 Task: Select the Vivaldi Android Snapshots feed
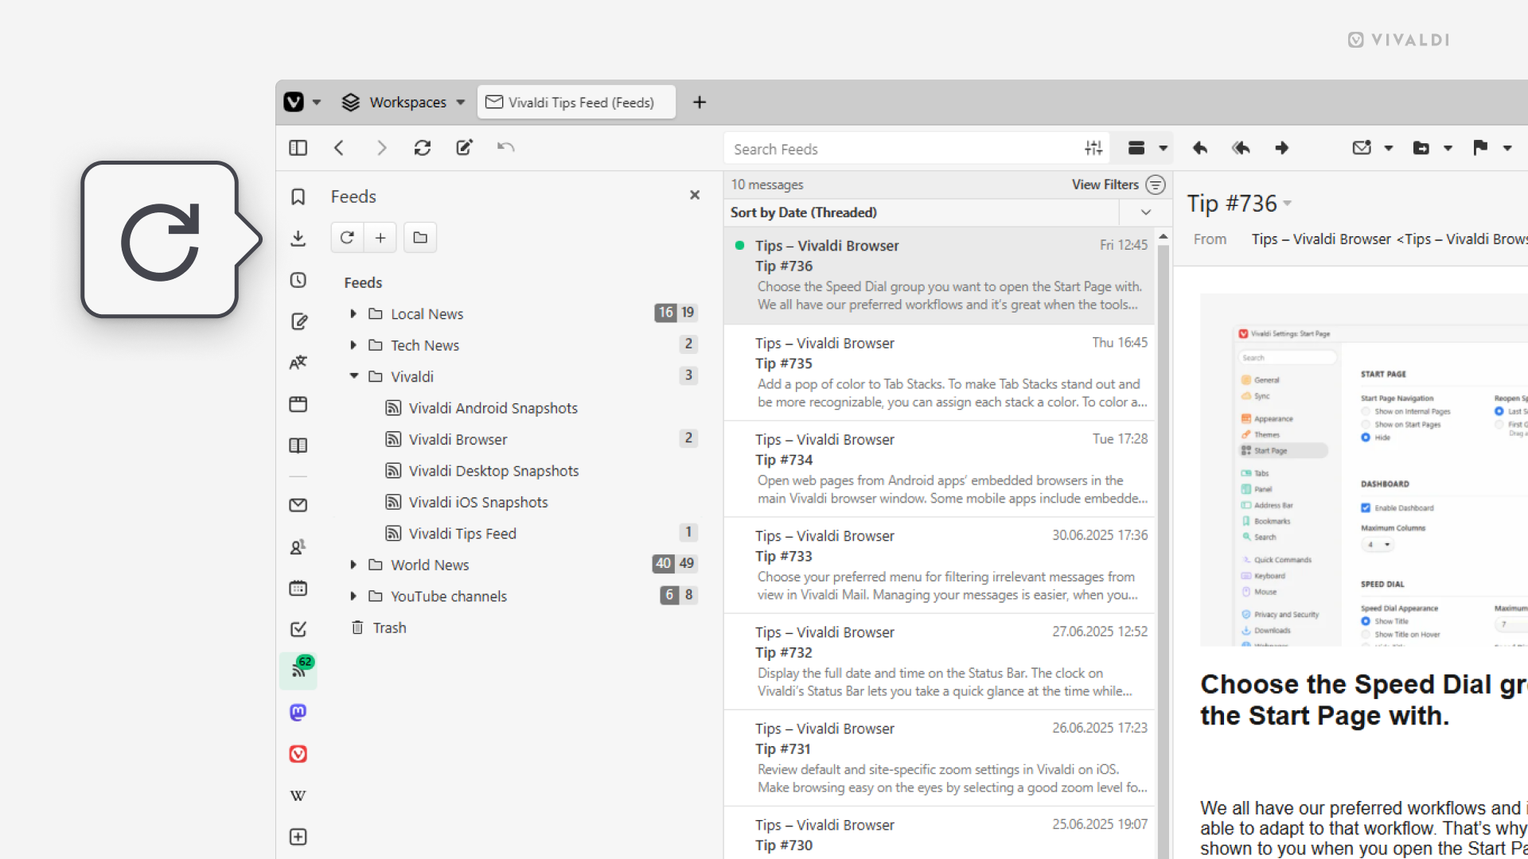pyautogui.click(x=493, y=408)
